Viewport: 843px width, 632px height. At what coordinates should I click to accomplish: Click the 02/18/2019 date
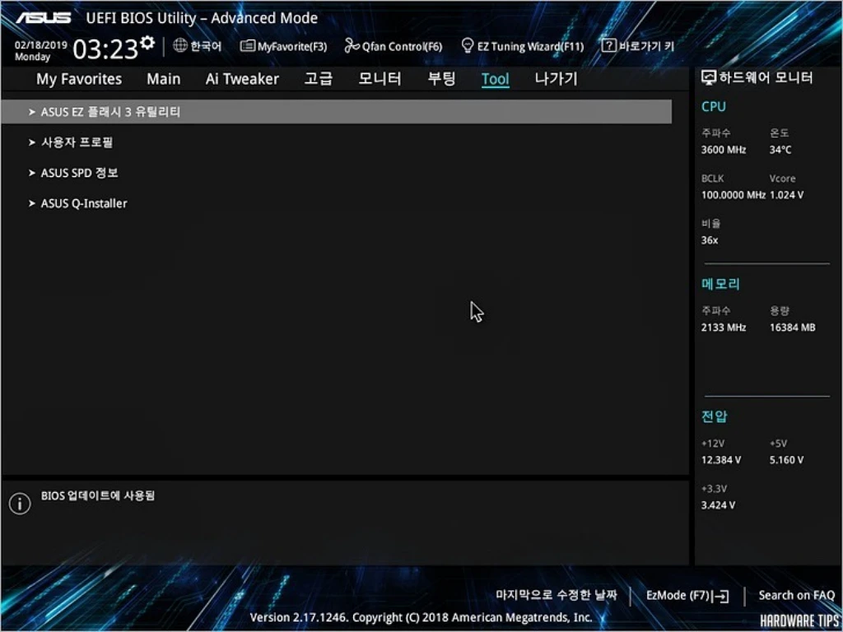tap(41, 45)
